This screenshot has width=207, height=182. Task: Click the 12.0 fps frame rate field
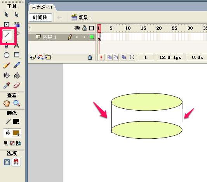[170, 57]
